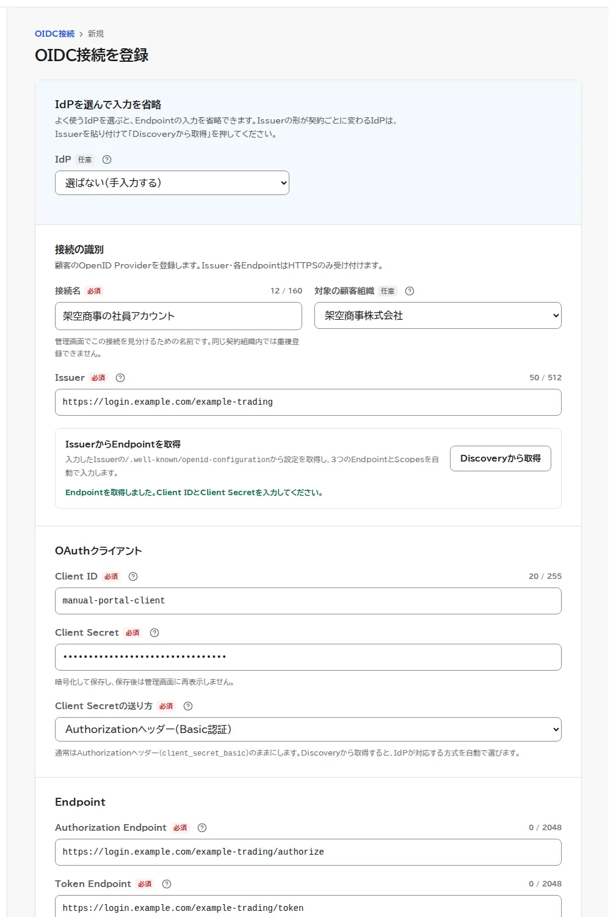Click the IdPを選んで入力を省略 heading

coord(108,105)
